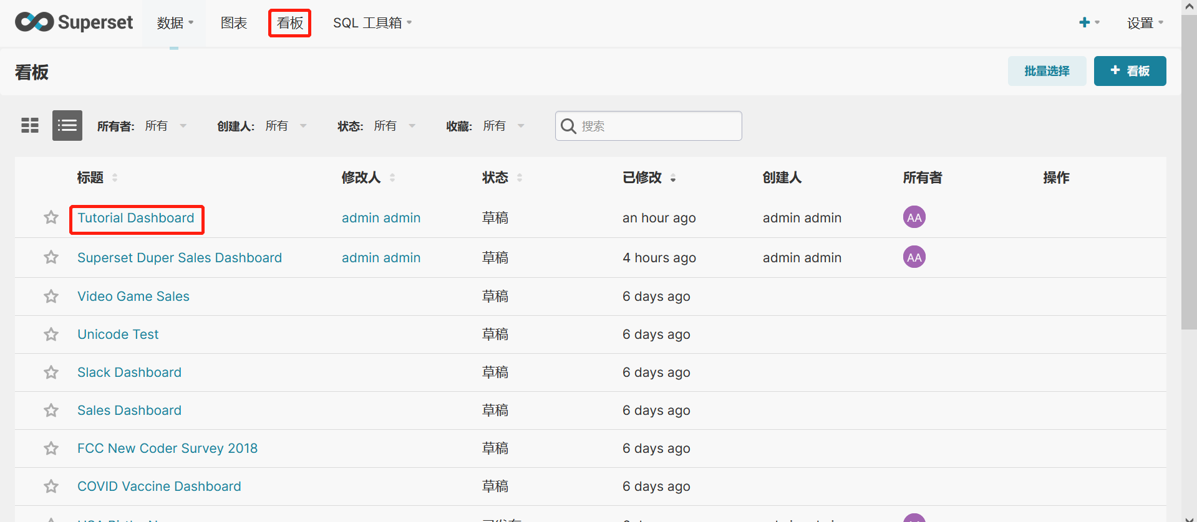1197x522 pixels.
Task: Click the search magnifier icon
Action: point(568,126)
